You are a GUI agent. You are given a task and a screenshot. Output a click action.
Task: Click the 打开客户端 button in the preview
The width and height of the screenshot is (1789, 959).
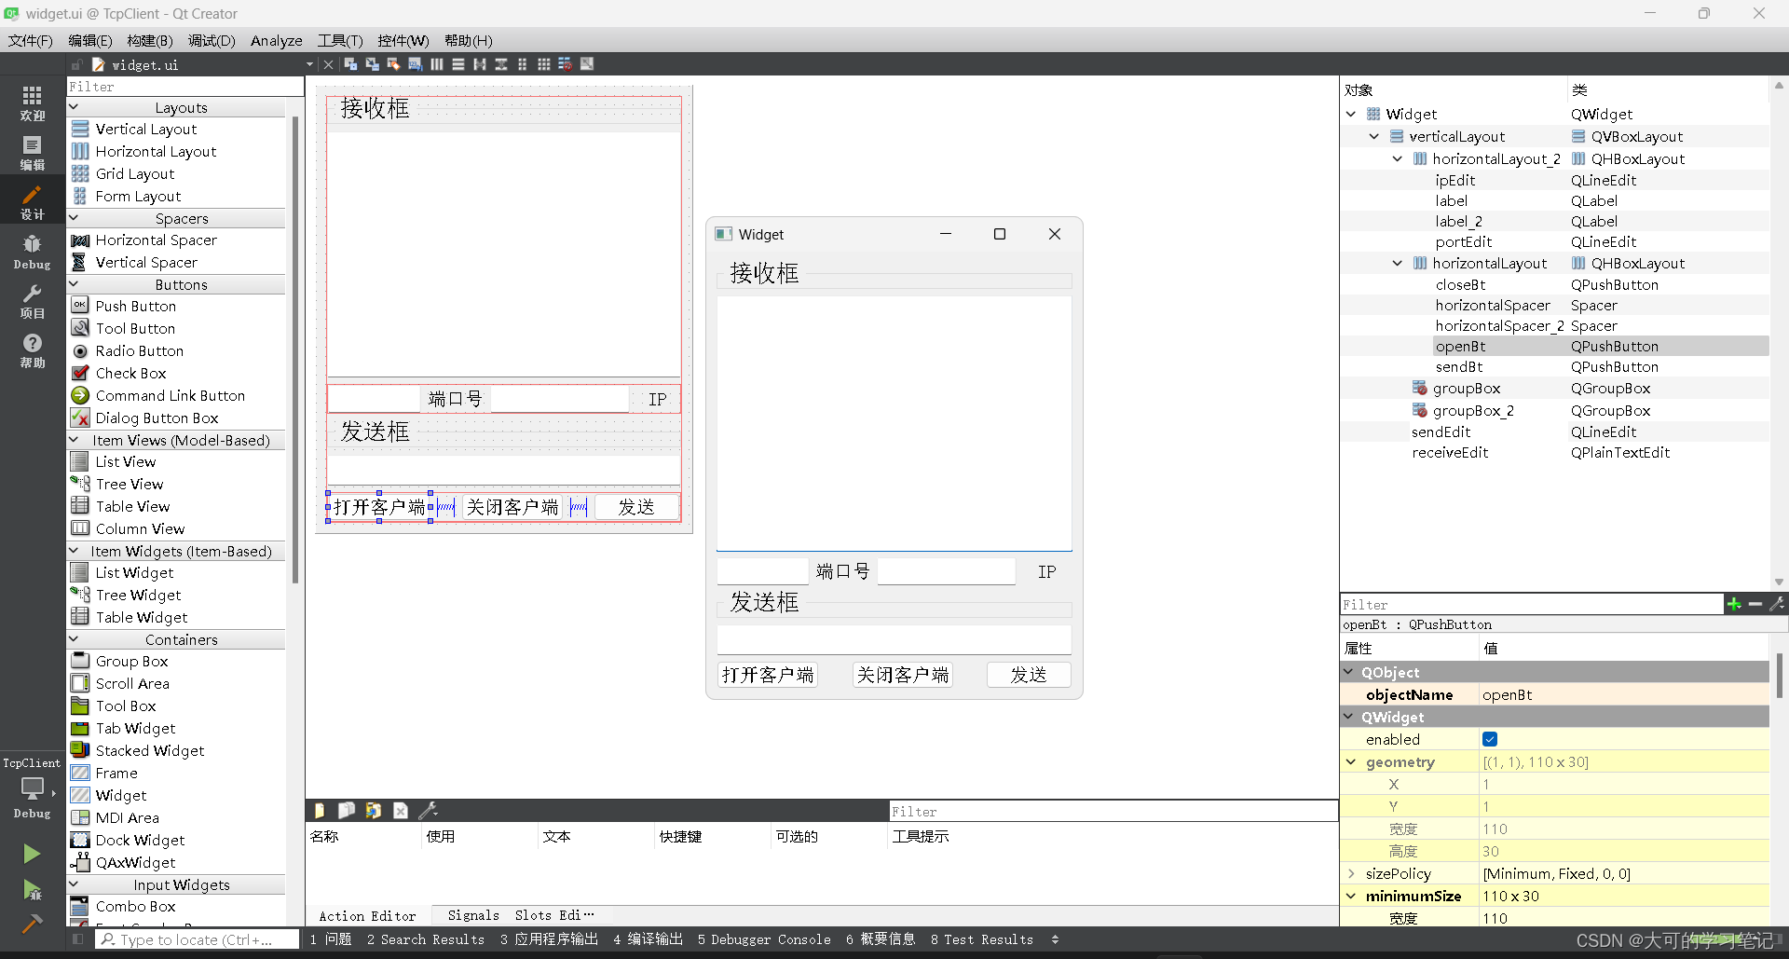(x=767, y=674)
